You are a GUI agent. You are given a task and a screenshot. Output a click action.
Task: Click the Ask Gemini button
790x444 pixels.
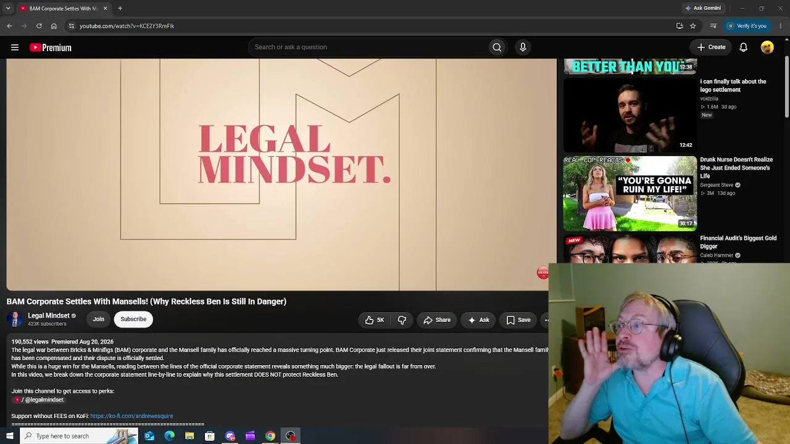pos(703,9)
